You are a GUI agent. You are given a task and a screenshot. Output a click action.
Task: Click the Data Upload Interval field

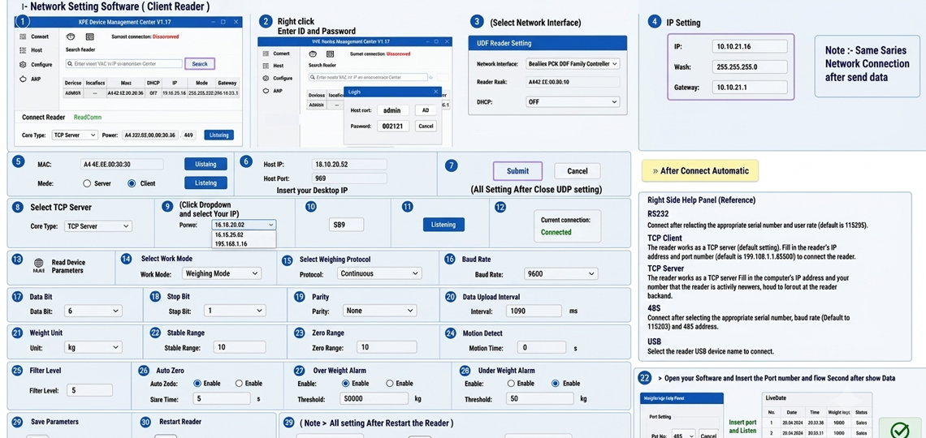pos(534,311)
